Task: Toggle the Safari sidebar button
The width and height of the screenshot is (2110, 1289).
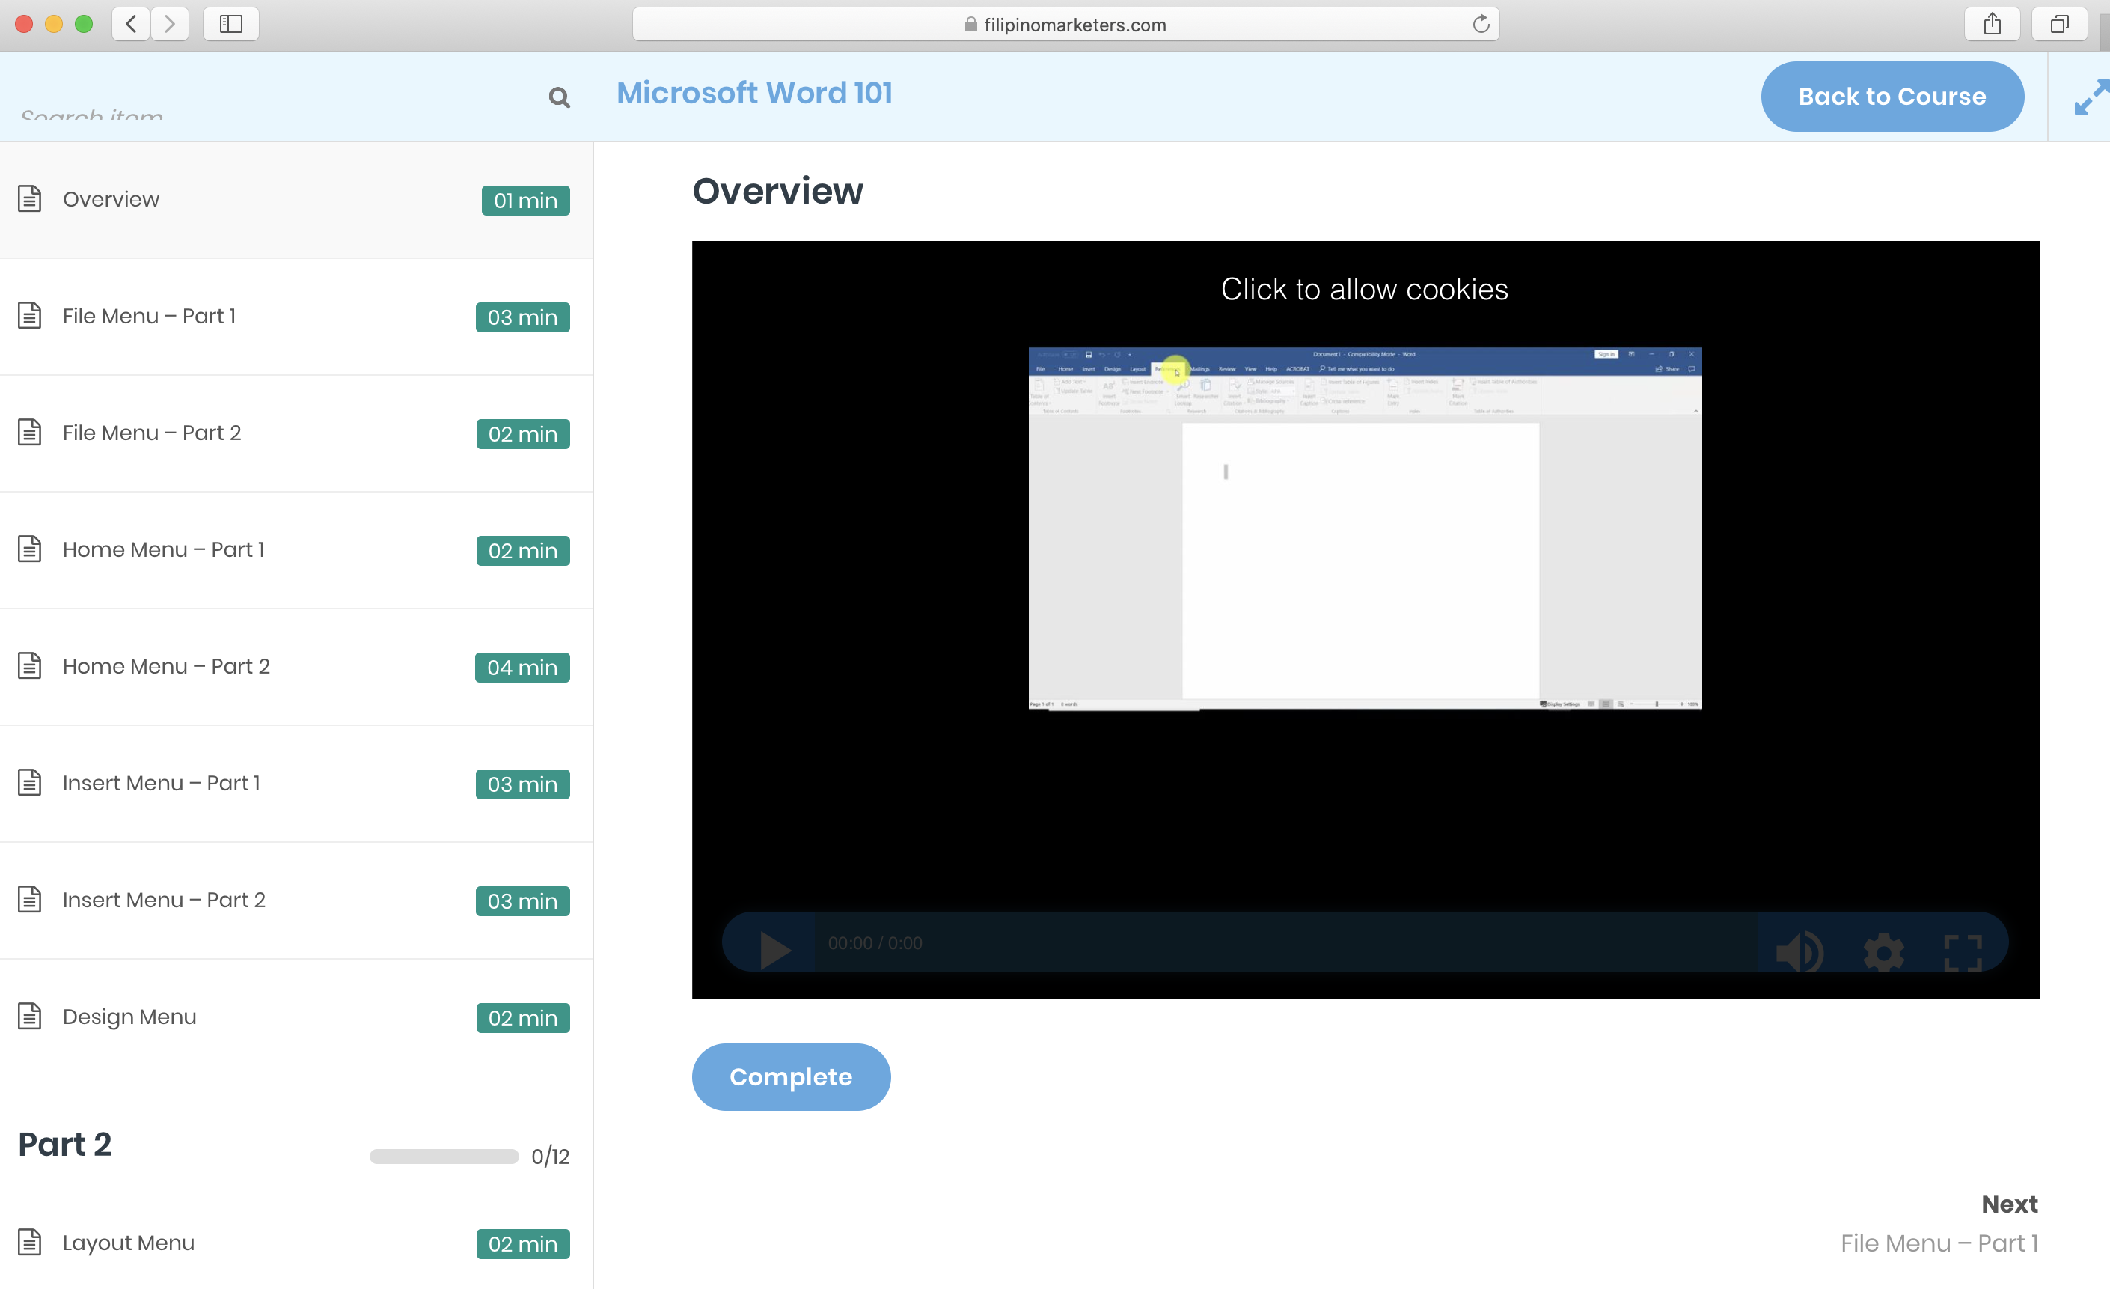Action: tap(230, 24)
